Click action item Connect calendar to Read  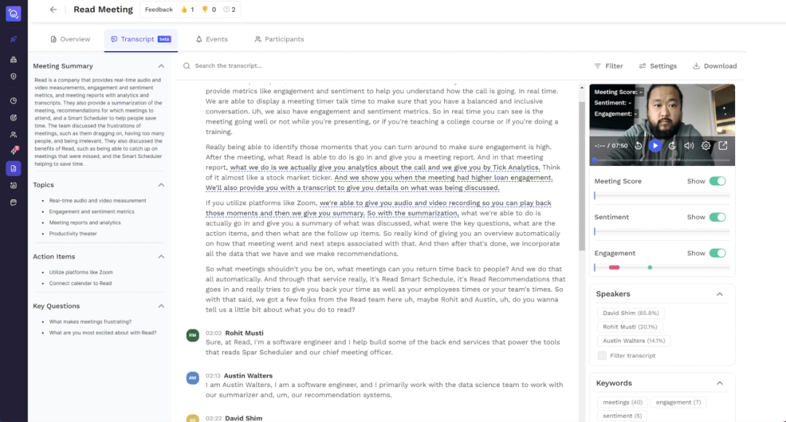click(x=80, y=283)
